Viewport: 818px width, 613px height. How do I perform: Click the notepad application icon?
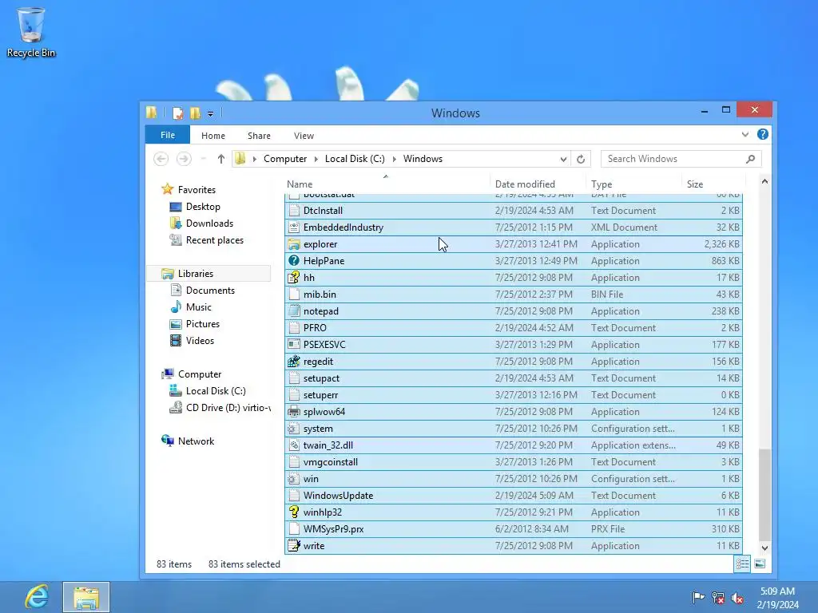click(294, 311)
